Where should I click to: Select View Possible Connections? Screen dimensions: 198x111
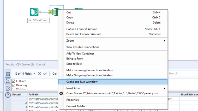[113, 47]
